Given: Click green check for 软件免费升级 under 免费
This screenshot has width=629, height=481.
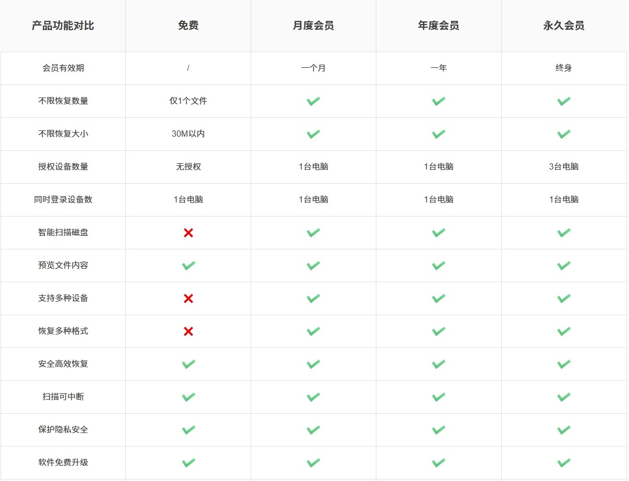Looking at the screenshot, I should click(188, 463).
